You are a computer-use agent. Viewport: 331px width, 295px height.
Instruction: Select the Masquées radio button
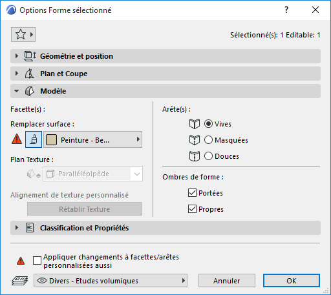(x=208, y=140)
